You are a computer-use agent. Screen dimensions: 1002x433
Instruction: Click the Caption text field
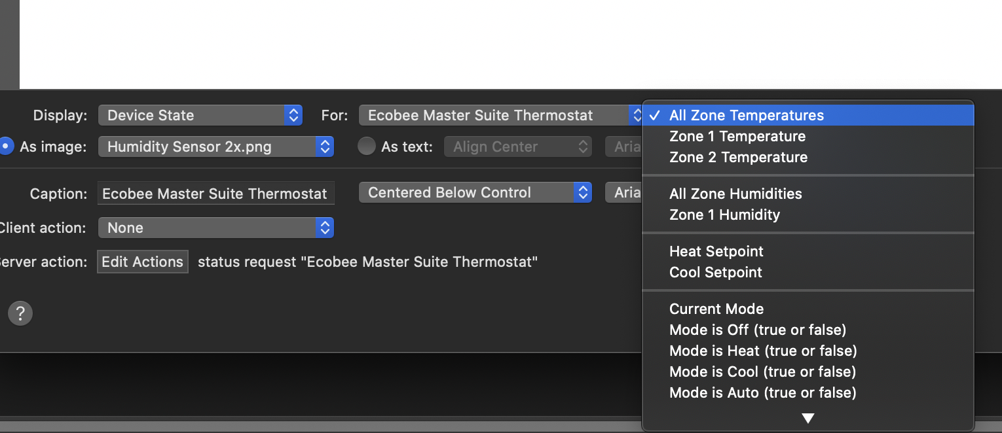[216, 194]
